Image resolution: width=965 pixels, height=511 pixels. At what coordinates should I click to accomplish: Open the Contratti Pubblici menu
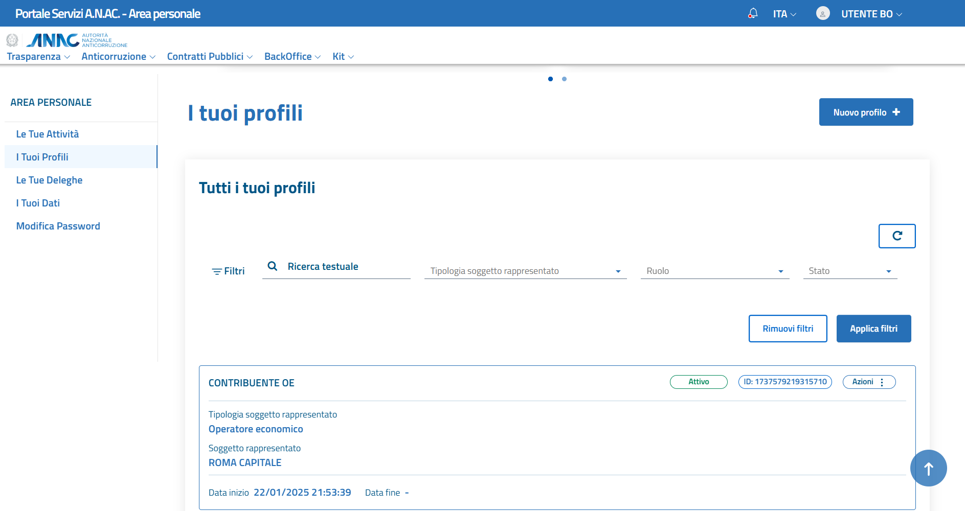210,57
